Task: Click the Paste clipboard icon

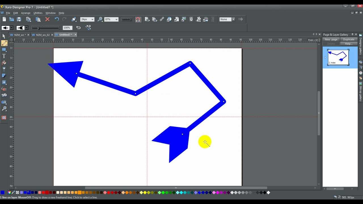Action: [38, 19]
